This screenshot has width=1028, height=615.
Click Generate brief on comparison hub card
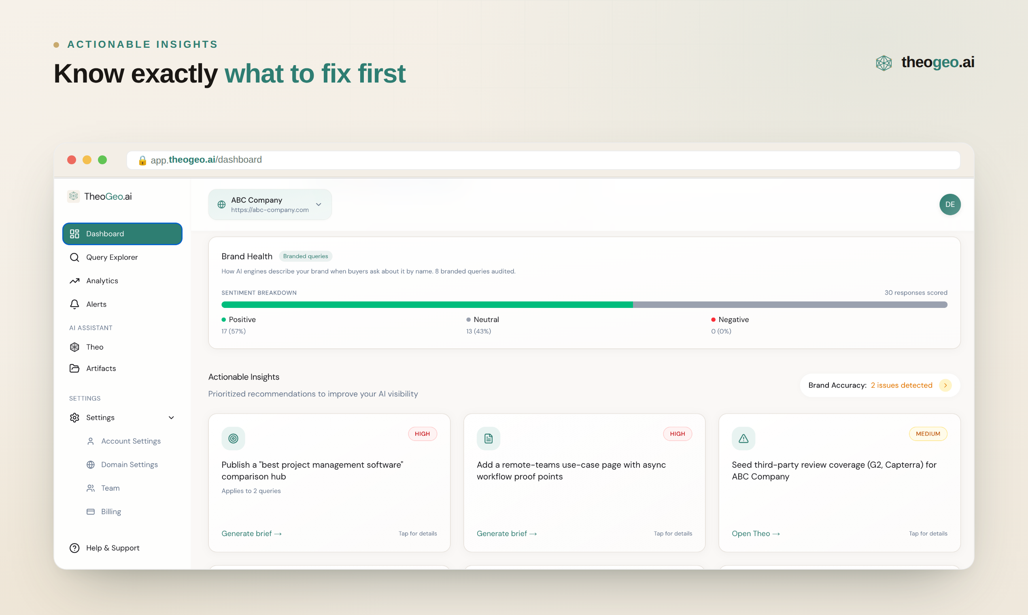(x=252, y=534)
